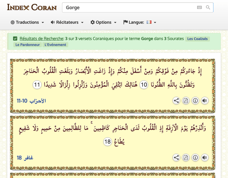Open info icon for Ghafir 18 verse

(195, 158)
